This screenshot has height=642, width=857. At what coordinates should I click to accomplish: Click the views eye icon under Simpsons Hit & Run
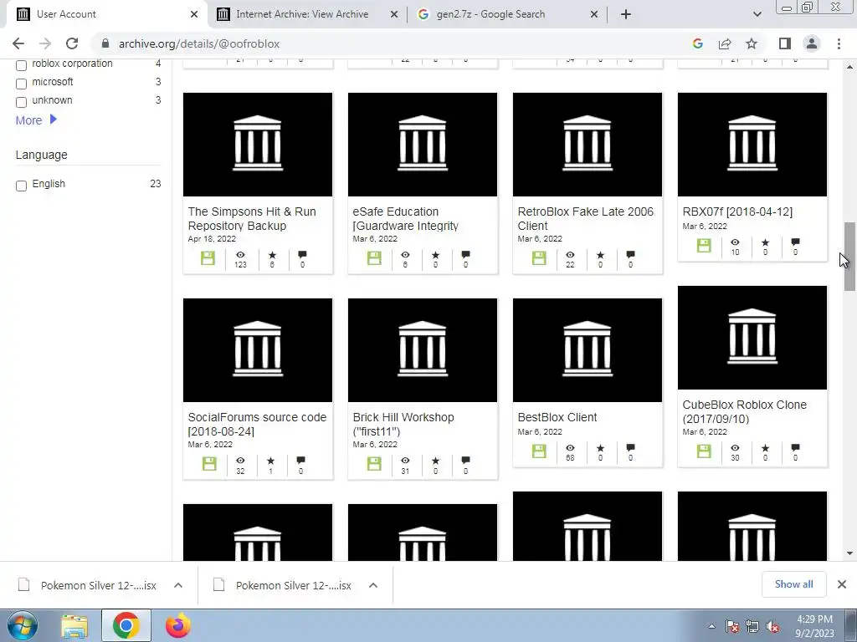pyautogui.click(x=240, y=255)
